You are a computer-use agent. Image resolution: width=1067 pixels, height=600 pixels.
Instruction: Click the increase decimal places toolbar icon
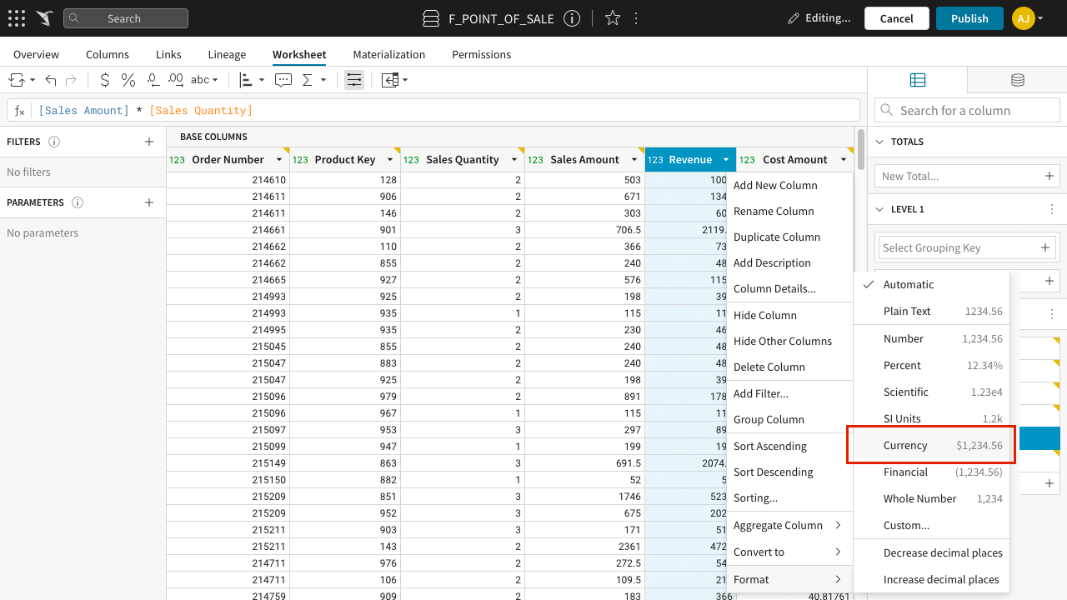coord(175,80)
